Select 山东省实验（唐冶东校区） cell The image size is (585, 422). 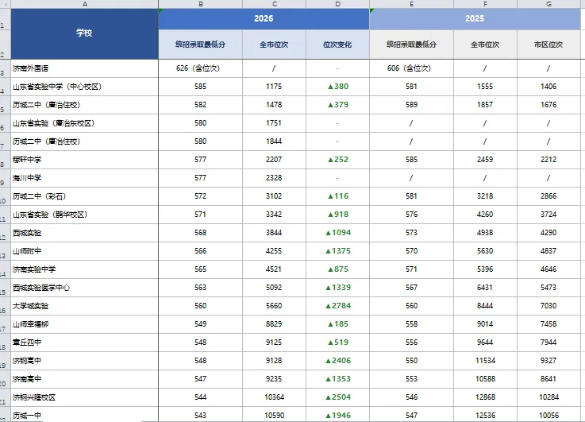click(85, 123)
